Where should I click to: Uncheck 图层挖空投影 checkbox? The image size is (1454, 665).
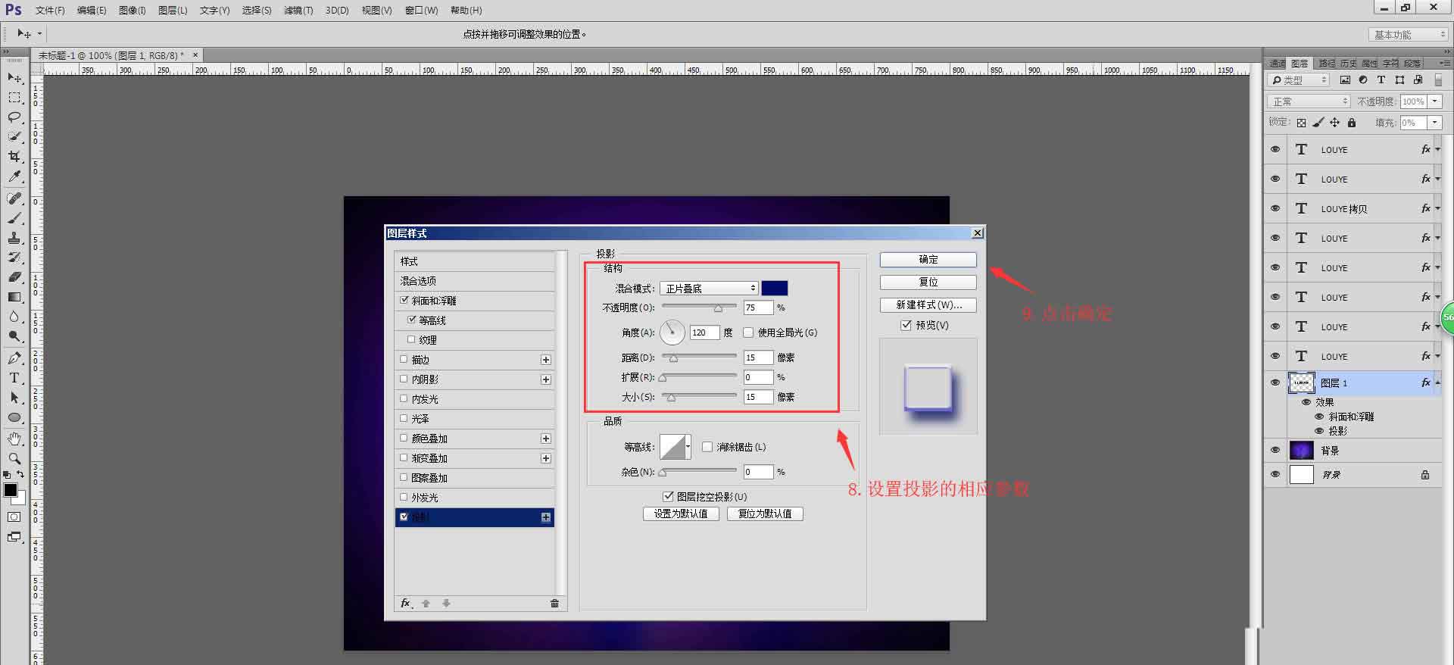(668, 497)
